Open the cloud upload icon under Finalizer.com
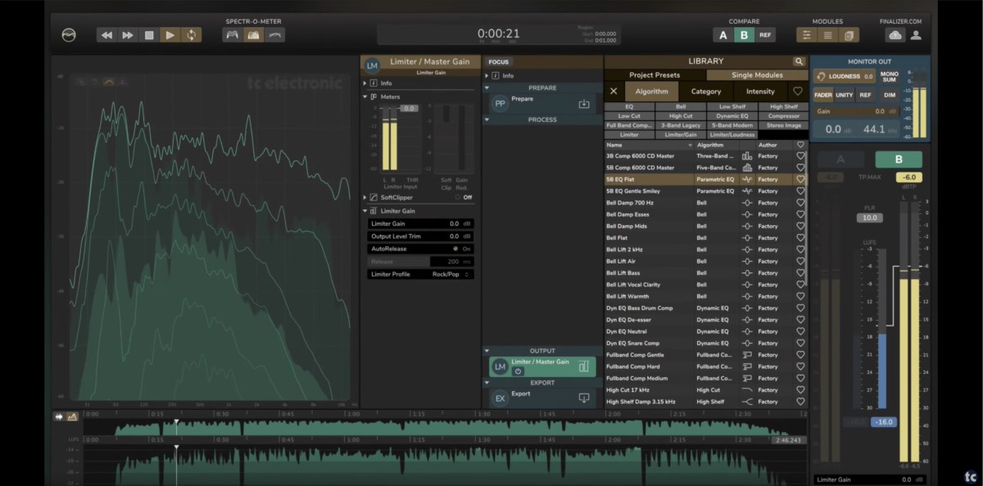Viewport: 983px width, 486px height. pyautogui.click(x=895, y=35)
